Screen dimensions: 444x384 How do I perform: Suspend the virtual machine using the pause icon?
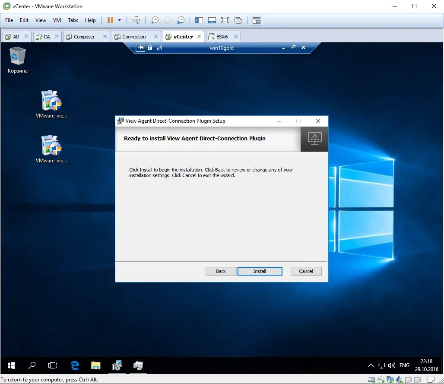coord(110,20)
